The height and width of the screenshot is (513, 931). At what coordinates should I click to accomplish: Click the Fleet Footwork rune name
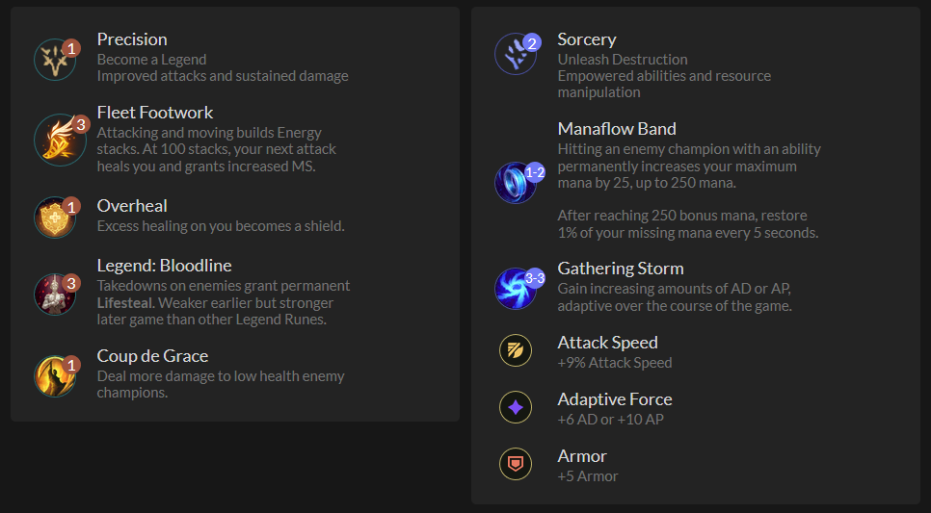(155, 113)
